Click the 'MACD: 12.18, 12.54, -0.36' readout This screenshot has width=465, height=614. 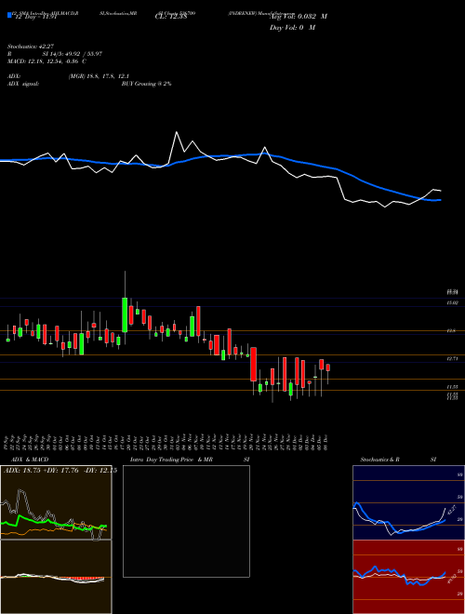45,61
